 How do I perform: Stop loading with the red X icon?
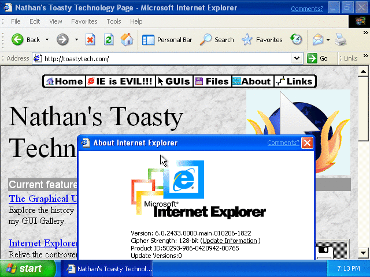(90, 40)
